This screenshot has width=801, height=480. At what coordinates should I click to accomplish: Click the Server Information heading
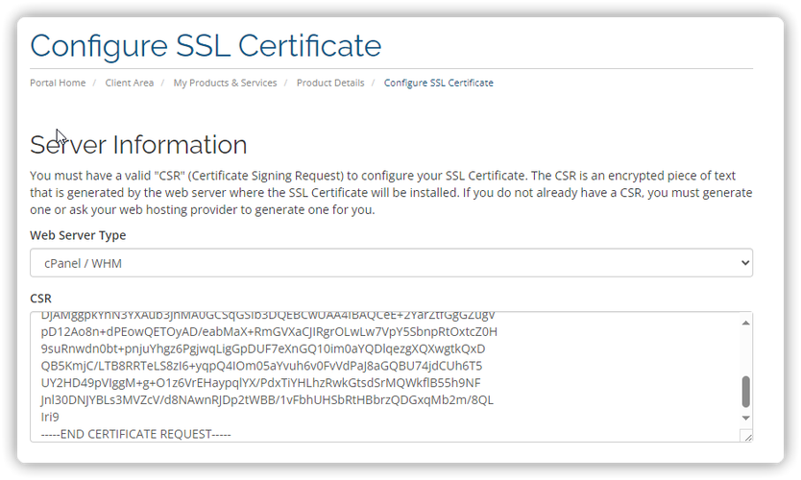(138, 145)
